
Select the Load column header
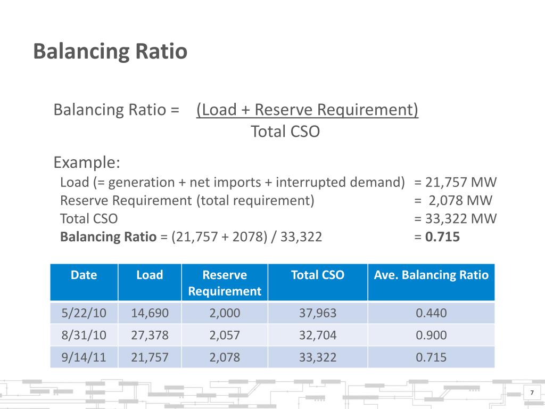click(x=150, y=275)
